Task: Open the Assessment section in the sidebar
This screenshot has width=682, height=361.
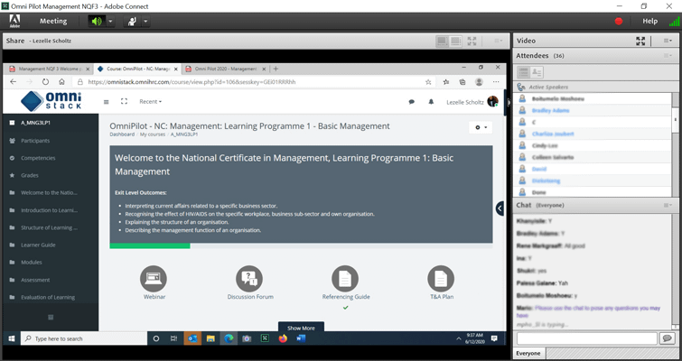Action: 35,280
